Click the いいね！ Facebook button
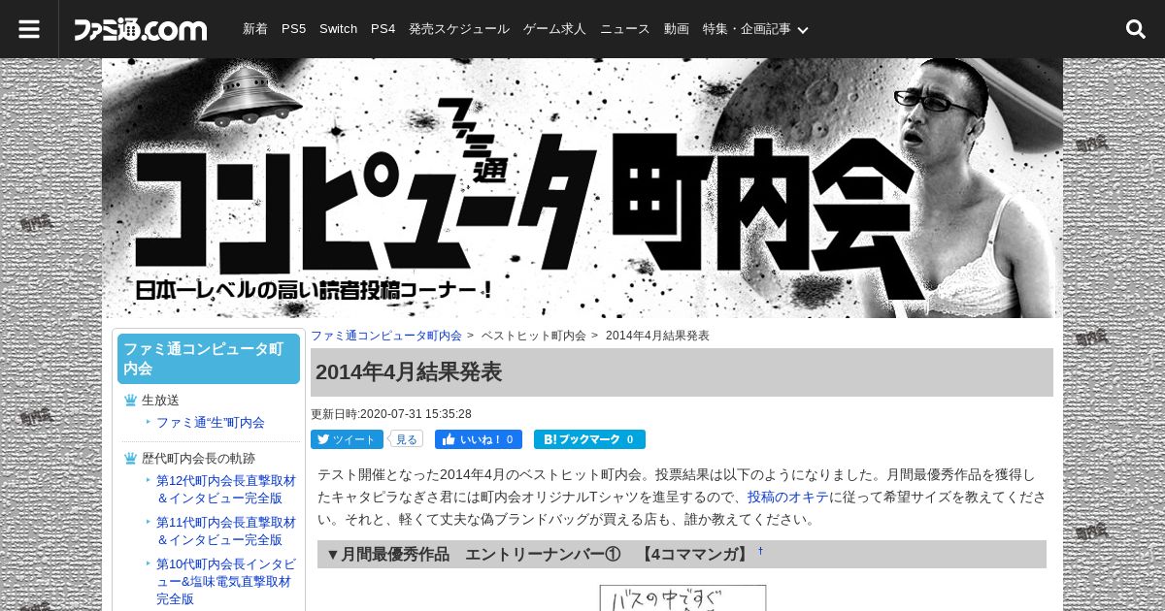Image resolution: width=1165 pixels, height=611 pixels. click(x=479, y=439)
